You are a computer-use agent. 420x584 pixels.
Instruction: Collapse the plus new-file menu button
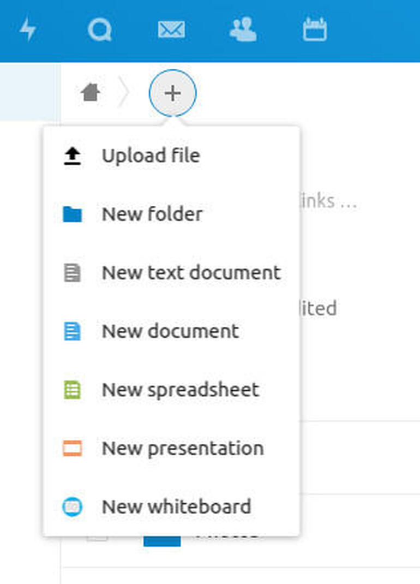click(x=172, y=93)
